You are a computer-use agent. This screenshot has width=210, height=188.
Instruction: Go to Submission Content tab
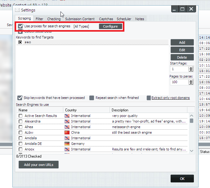[x=80, y=19]
